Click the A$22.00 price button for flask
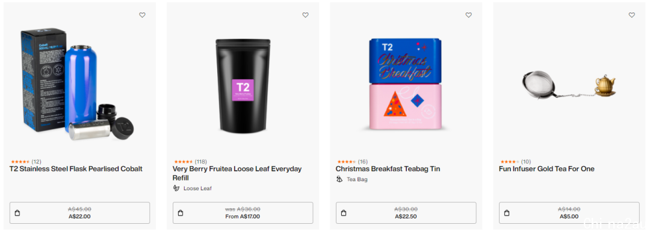 coord(79,213)
